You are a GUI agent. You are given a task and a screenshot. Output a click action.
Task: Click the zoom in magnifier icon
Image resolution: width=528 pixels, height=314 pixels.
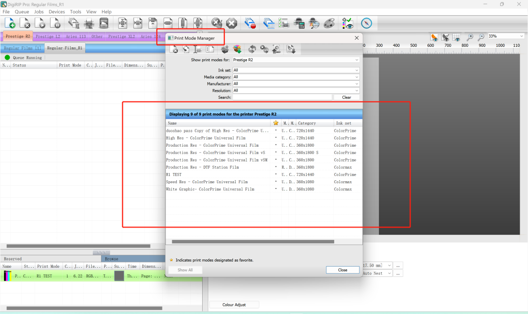[470, 37]
